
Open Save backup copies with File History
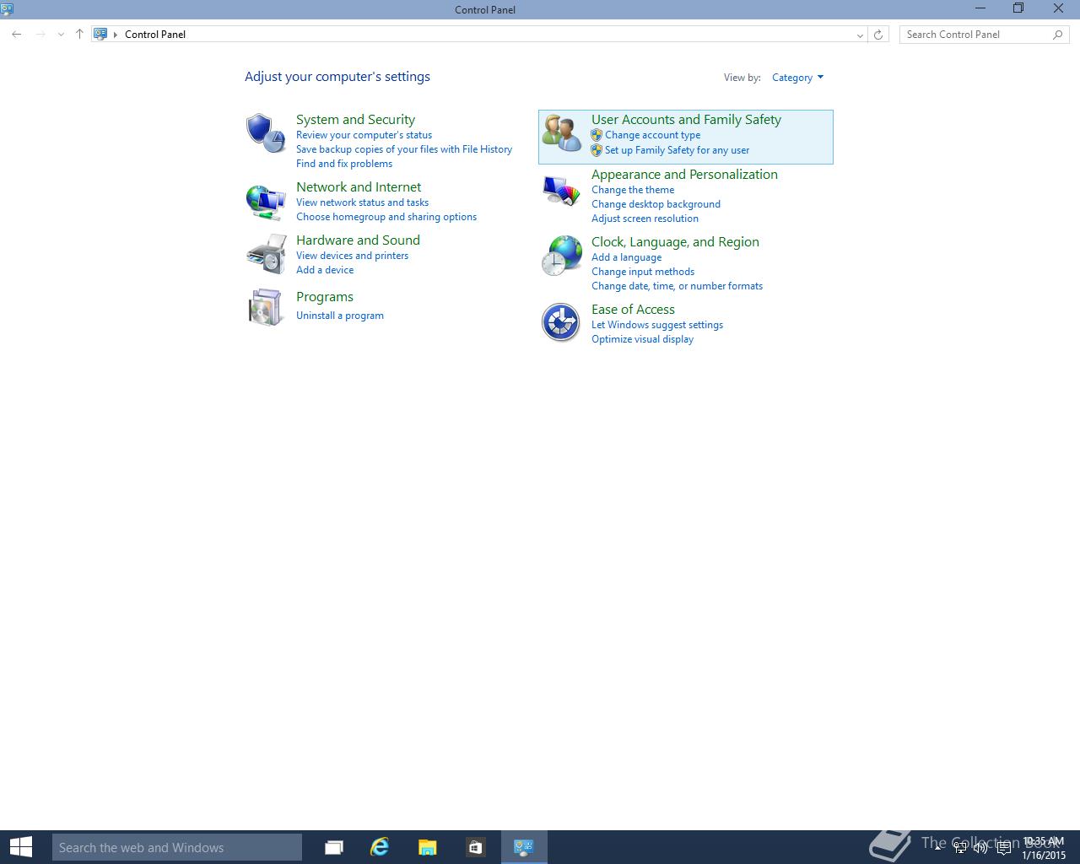coord(404,149)
